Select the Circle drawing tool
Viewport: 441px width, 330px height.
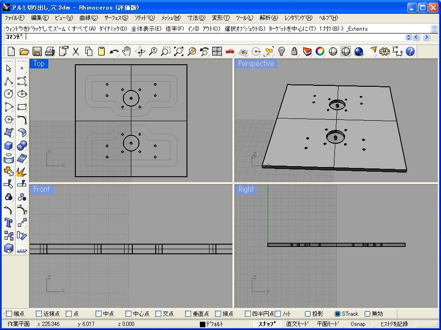tap(9, 94)
